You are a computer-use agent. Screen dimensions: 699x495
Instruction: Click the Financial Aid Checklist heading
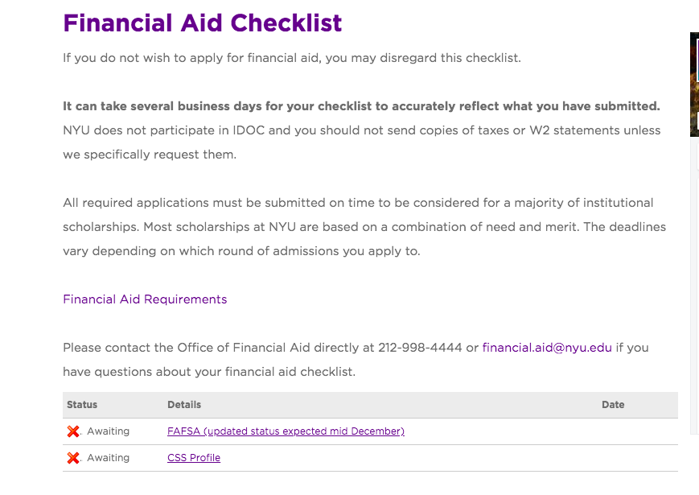(203, 23)
